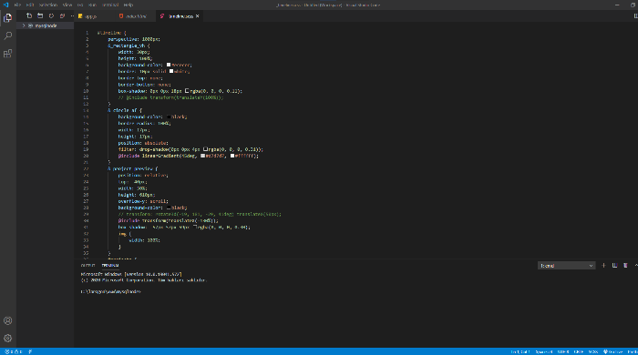Viewport: 638px width, 355px height.
Task: Click the CRLF line ending status
Action: pyautogui.click(x=579, y=351)
